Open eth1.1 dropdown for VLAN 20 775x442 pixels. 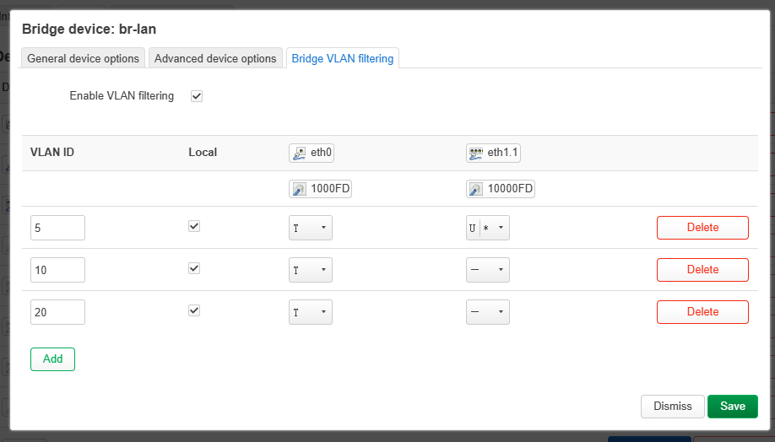point(487,312)
